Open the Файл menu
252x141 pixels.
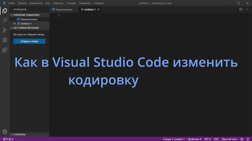coord(12,3)
